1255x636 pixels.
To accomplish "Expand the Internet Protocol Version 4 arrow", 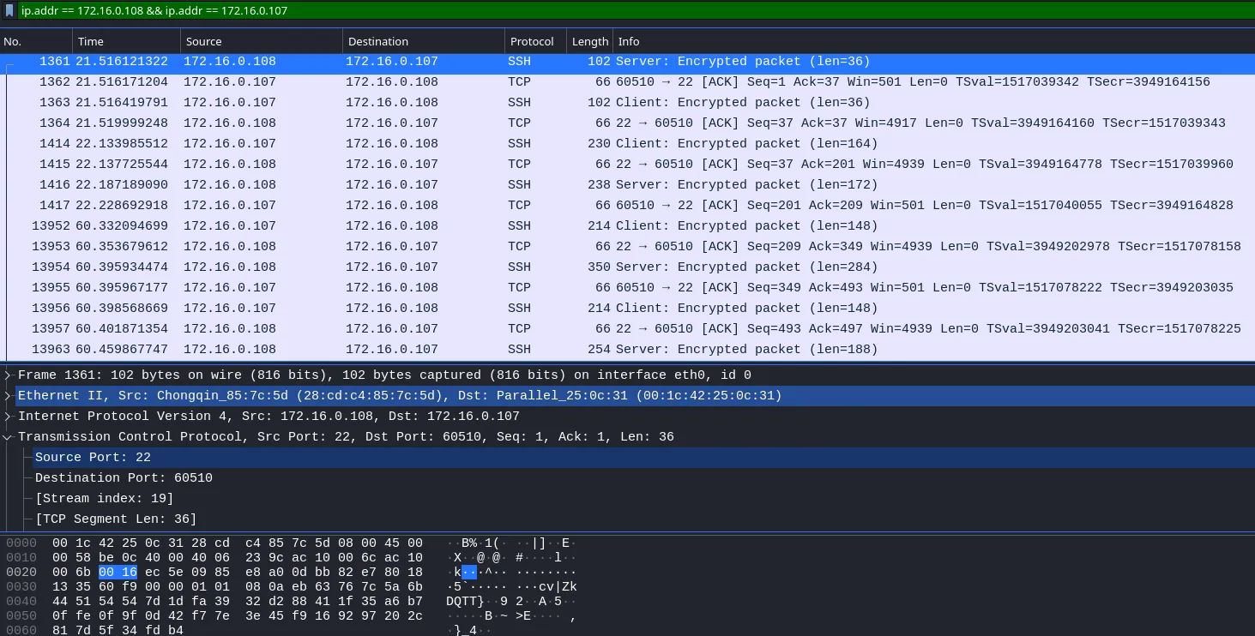I will (8, 417).
